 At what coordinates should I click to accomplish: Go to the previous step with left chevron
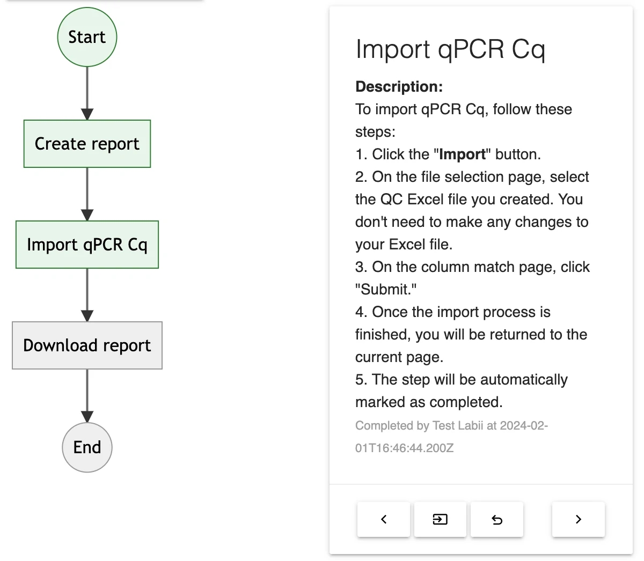pos(383,519)
